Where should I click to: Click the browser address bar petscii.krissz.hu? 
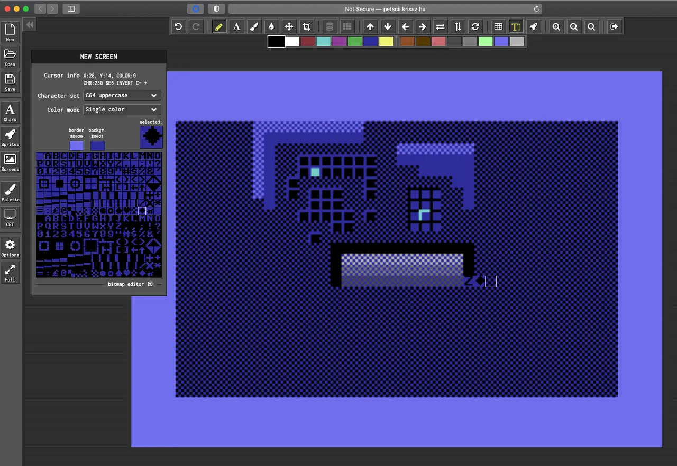[x=385, y=9]
